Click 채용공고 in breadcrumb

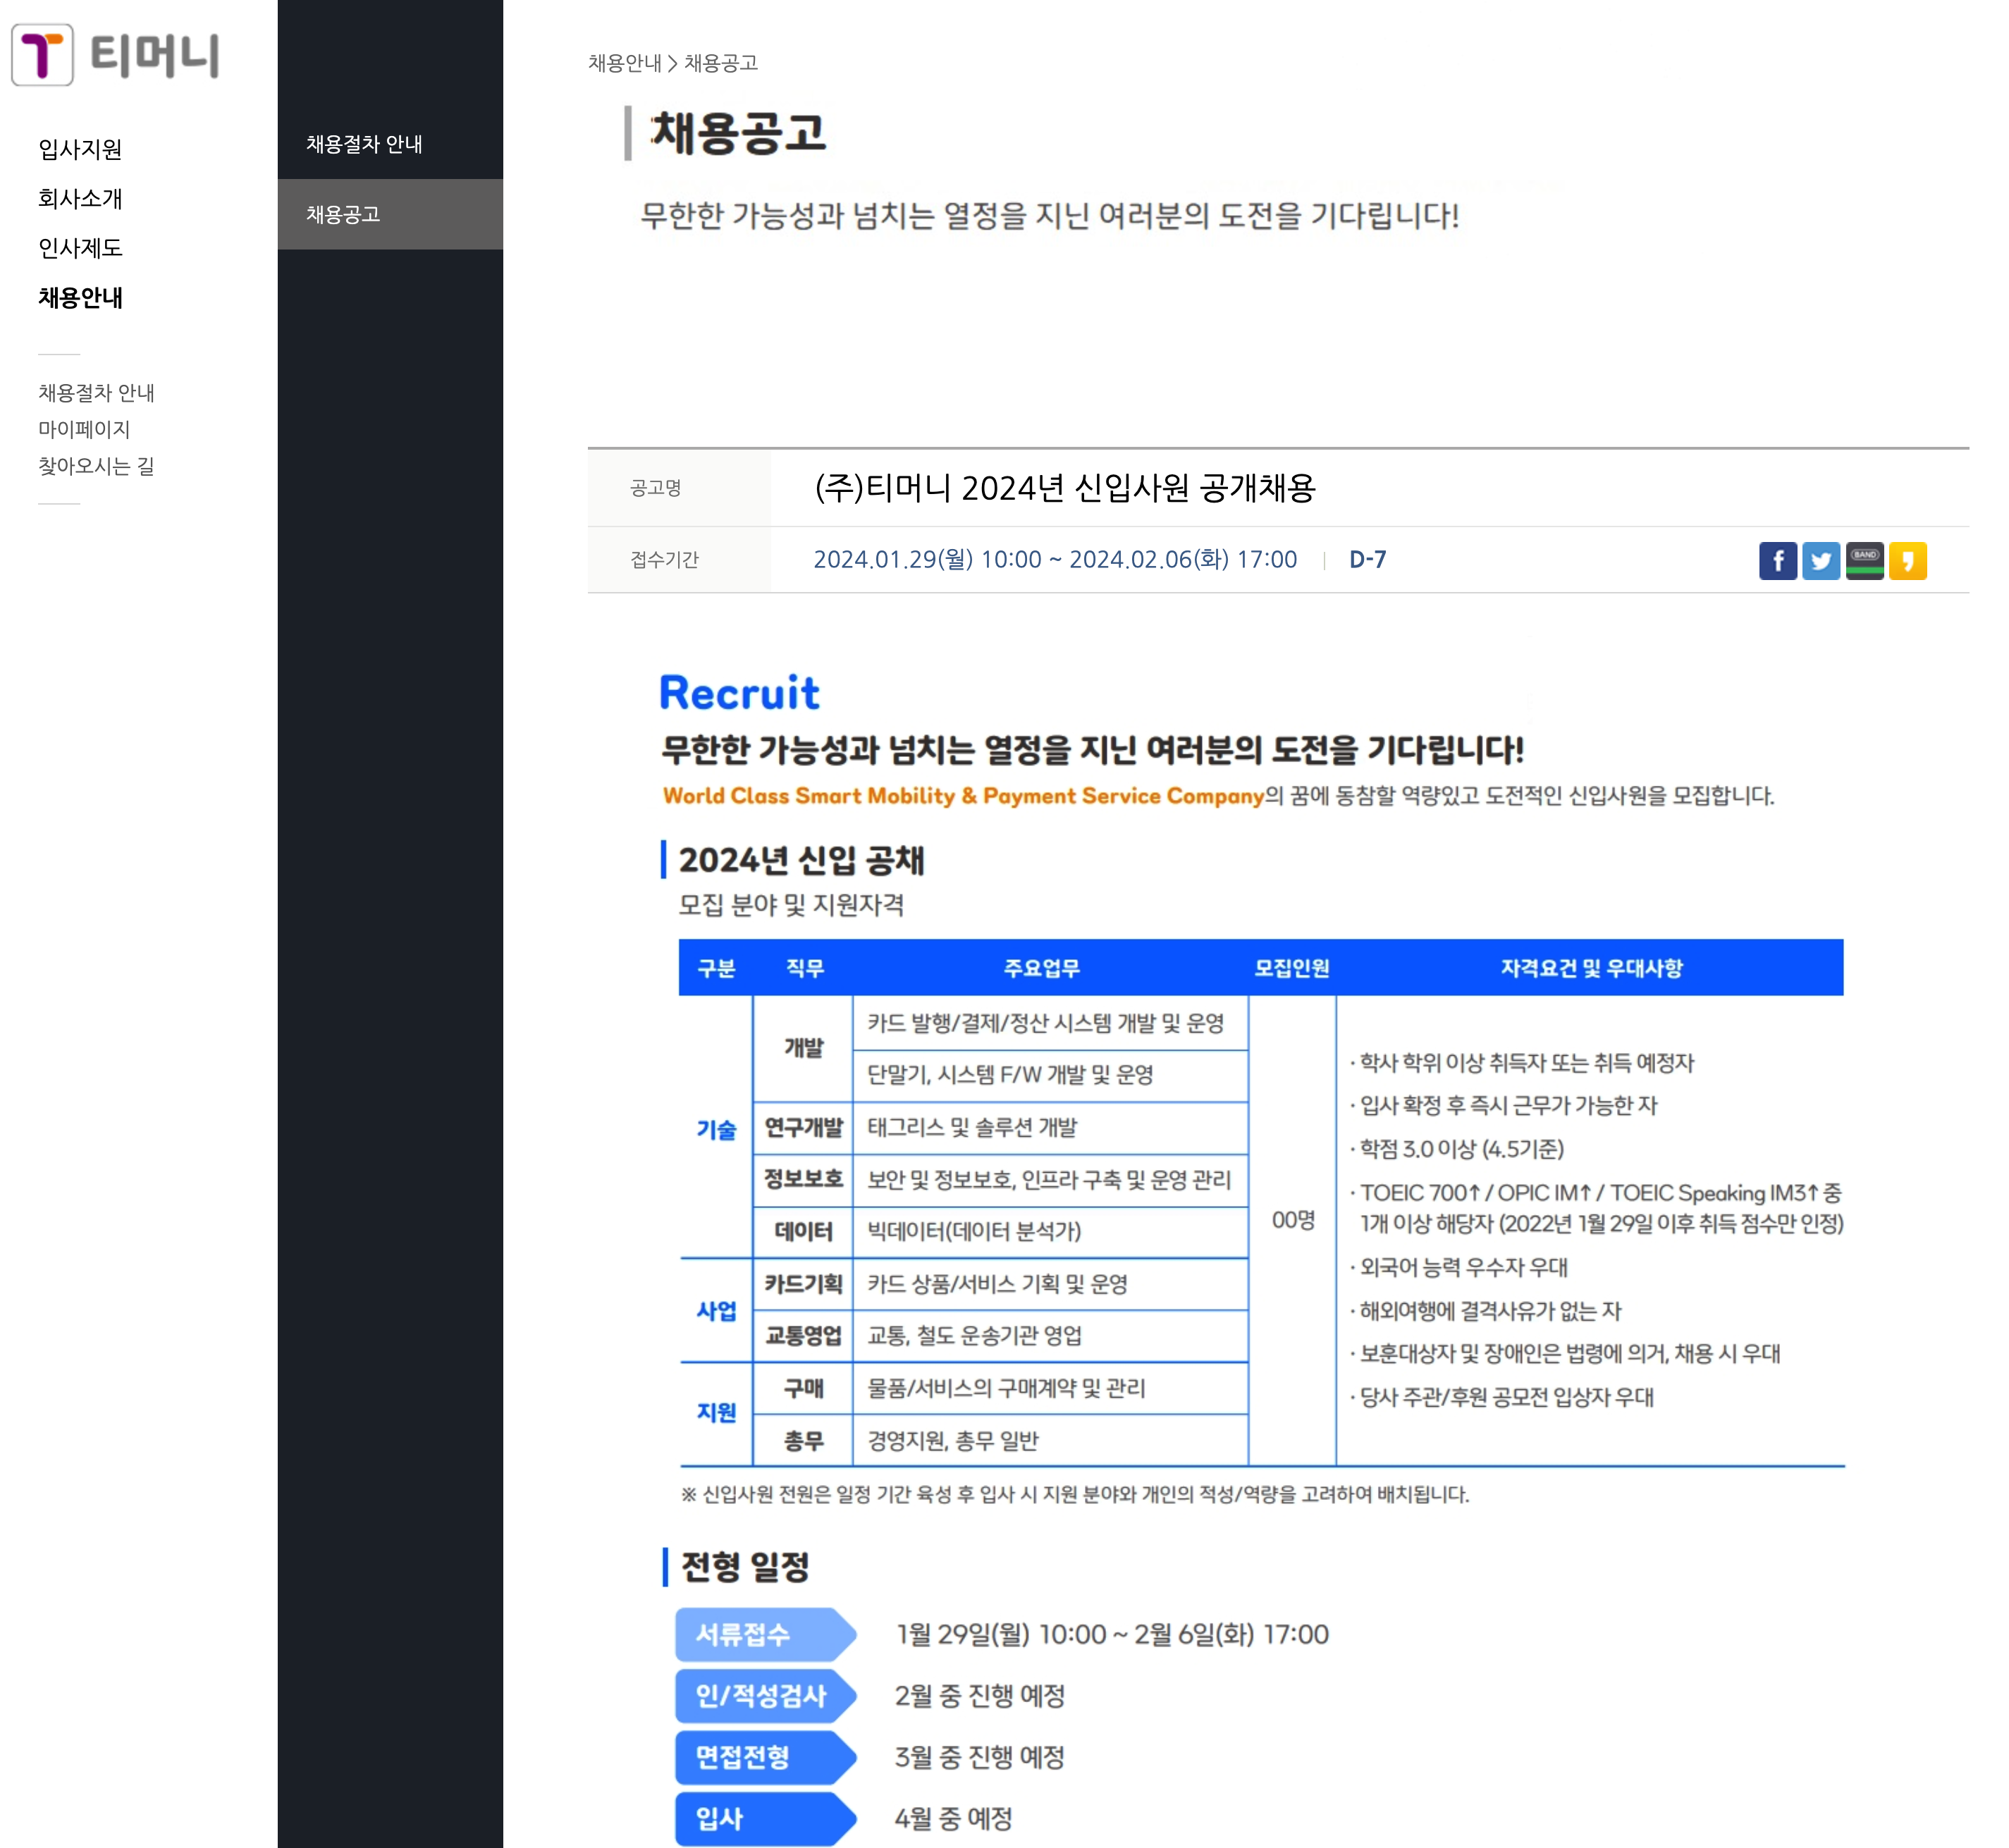click(x=720, y=63)
